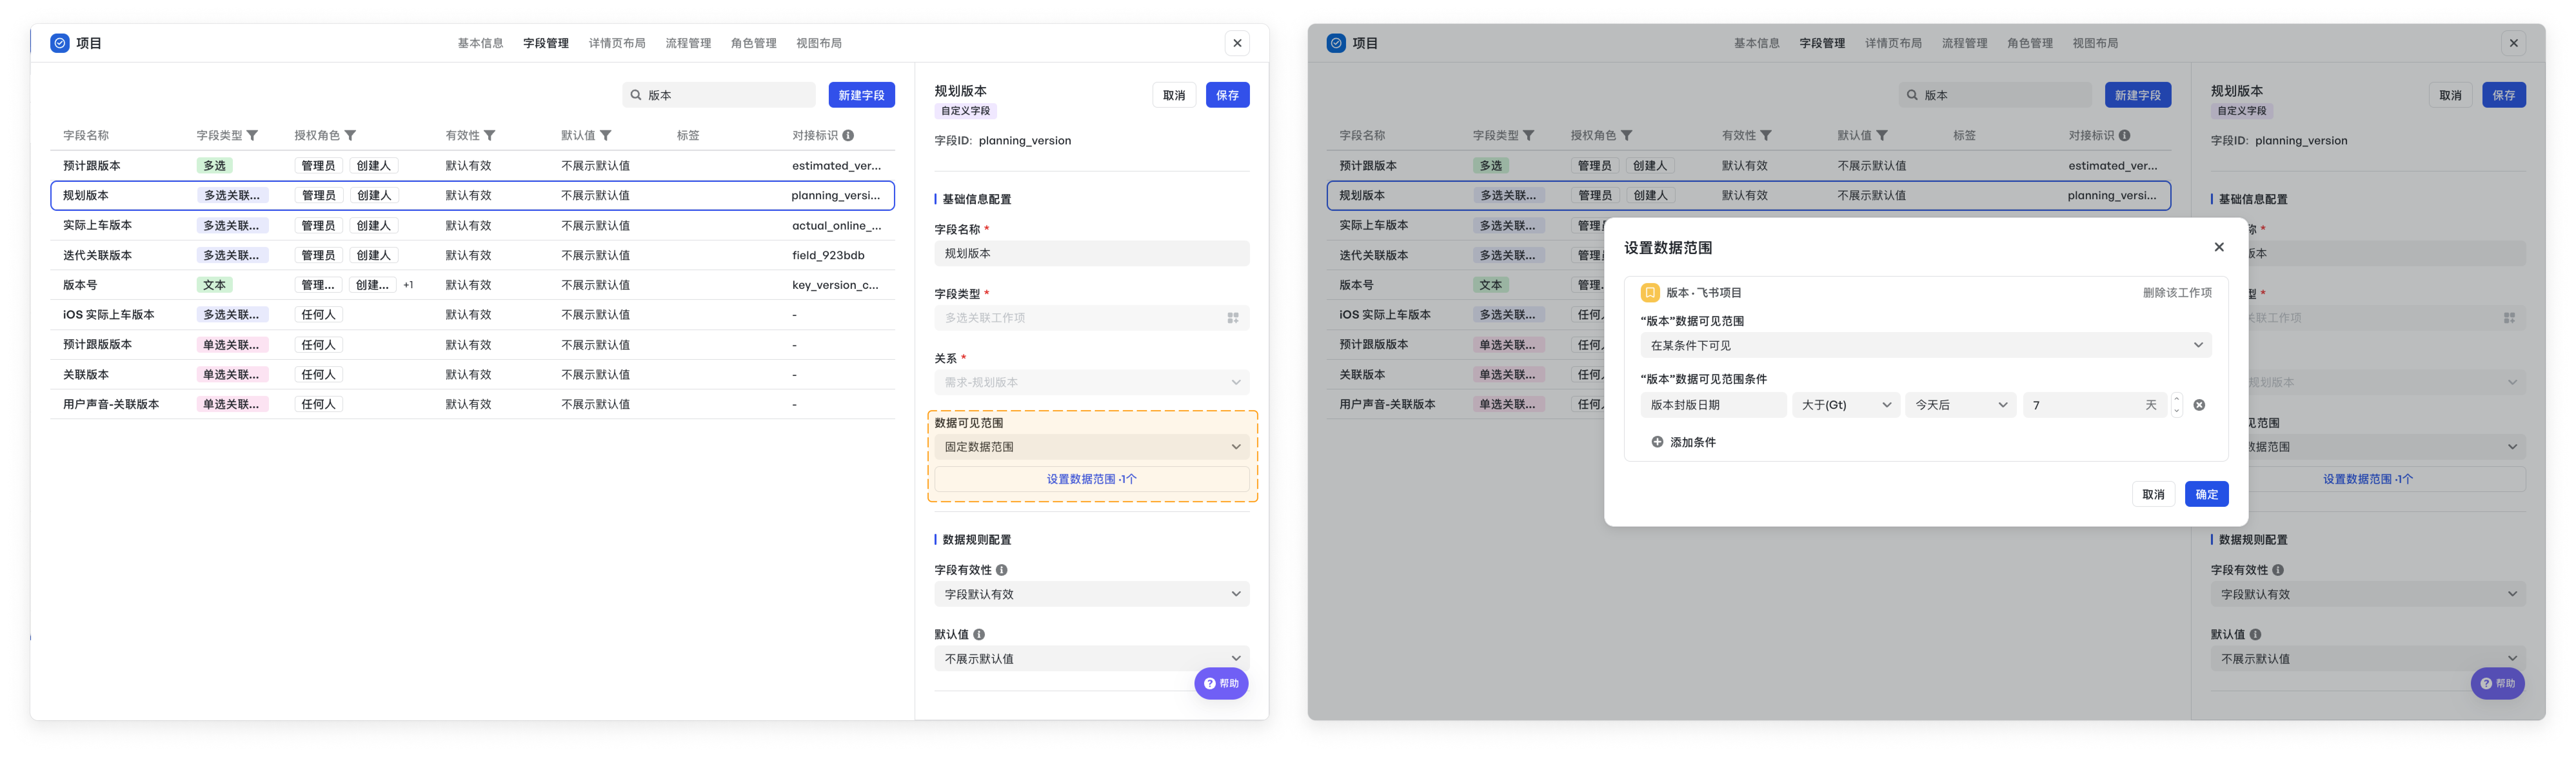Click the 对接标识 info icon in the undimmed window
The height and width of the screenshot is (757, 2576).
click(848, 135)
